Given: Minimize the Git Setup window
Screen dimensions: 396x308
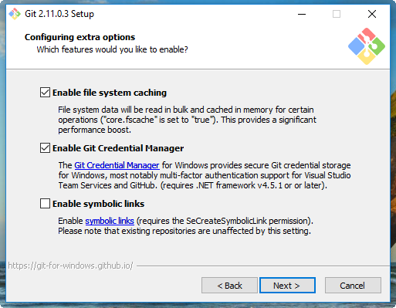Looking at the screenshot, I should [302, 14].
